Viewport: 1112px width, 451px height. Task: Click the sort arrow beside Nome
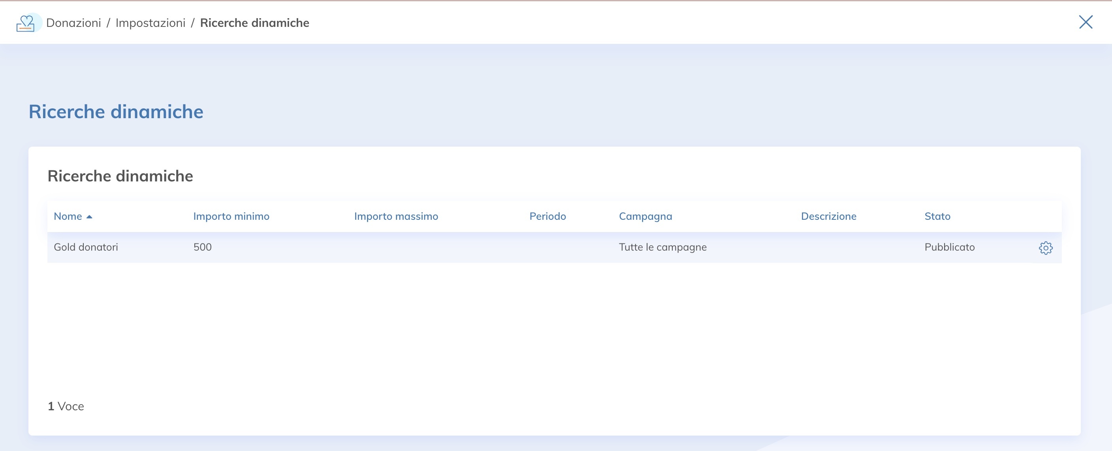point(89,217)
